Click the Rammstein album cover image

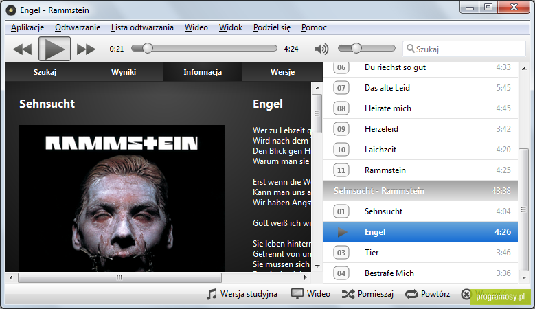pyautogui.click(x=122, y=198)
